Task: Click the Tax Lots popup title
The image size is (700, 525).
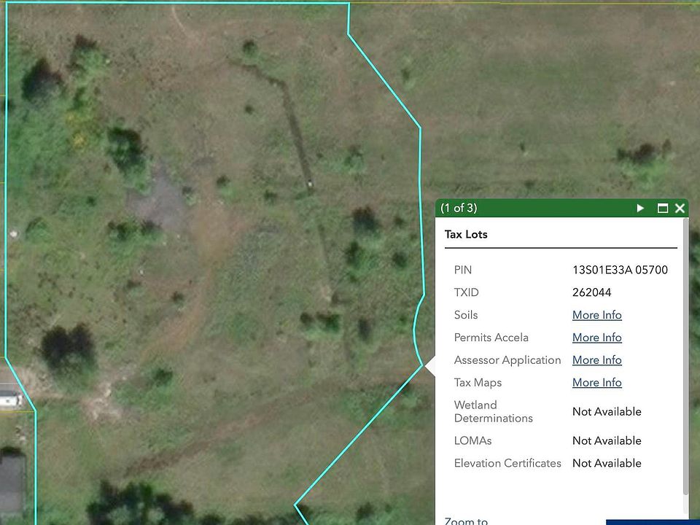Action: (466, 234)
